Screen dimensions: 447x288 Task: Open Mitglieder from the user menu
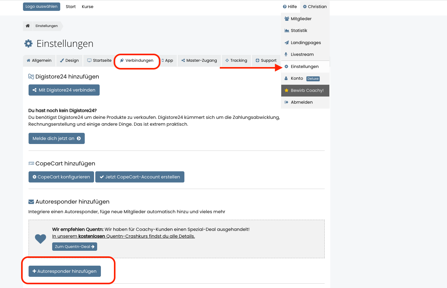click(x=301, y=19)
